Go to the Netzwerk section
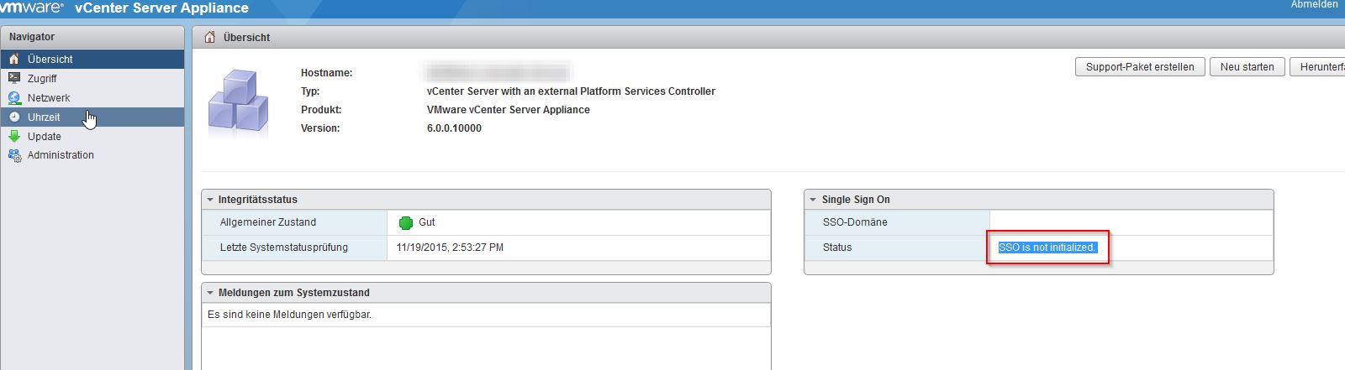Image resolution: width=1345 pixels, height=370 pixels. pyautogui.click(x=92, y=97)
